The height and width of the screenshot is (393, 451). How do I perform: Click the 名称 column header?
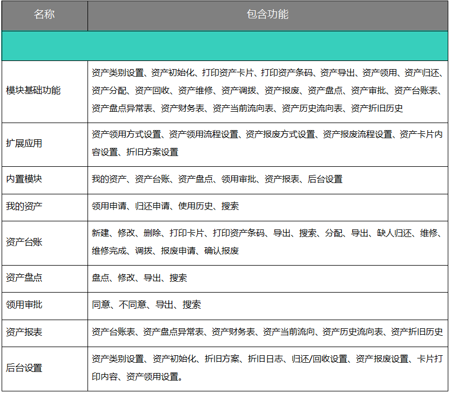pos(44,15)
